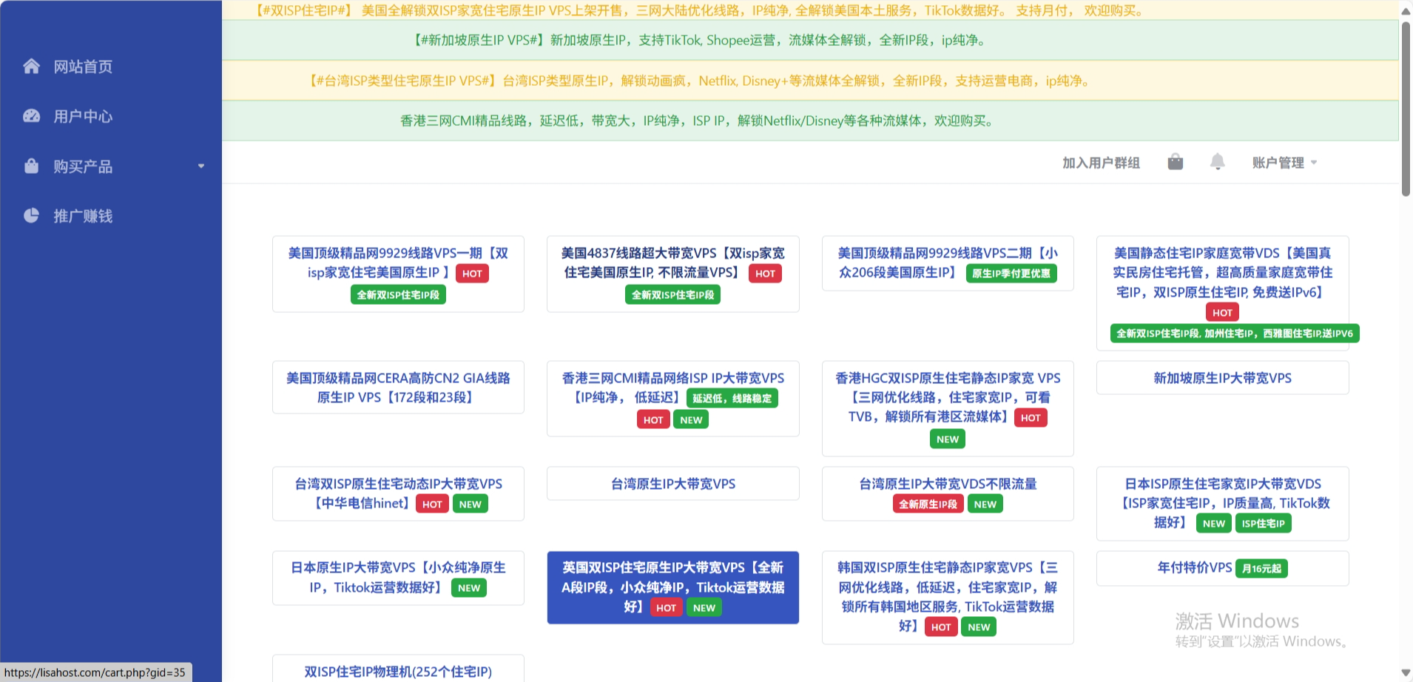
Task: Click the pie chart icon beside 推广赚钱
Action: [x=31, y=216]
